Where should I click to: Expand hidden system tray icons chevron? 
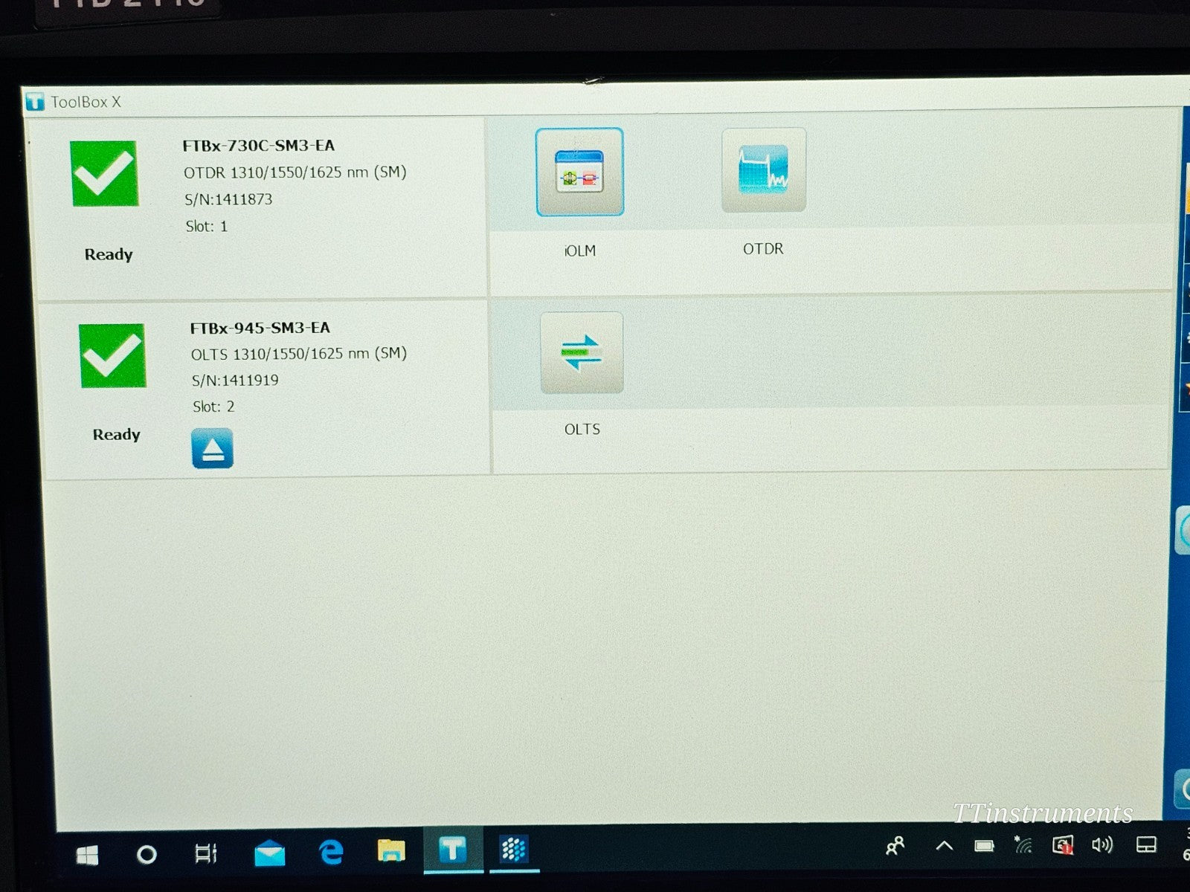tap(945, 845)
